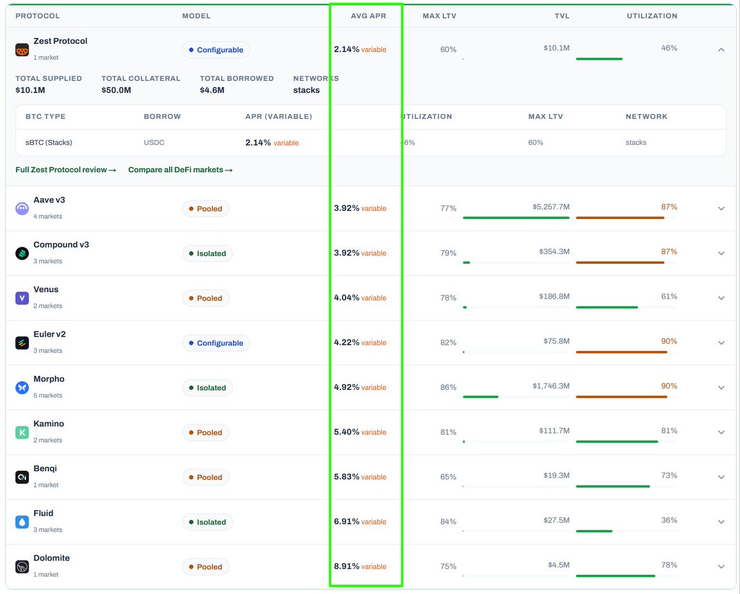Click the Configurable badge on Zest Protocol
Image resolution: width=740 pixels, height=594 pixels.
(x=216, y=50)
